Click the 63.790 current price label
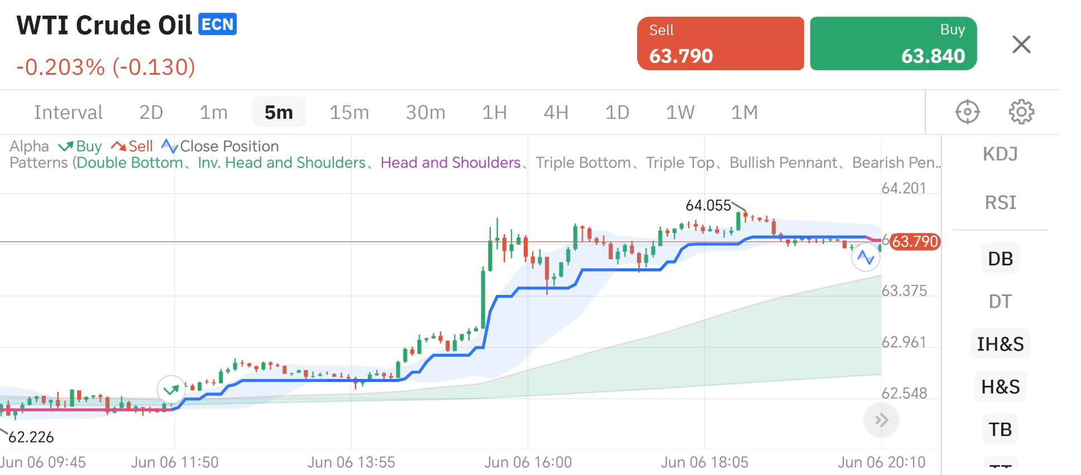 pyautogui.click(x=915, y=241)
